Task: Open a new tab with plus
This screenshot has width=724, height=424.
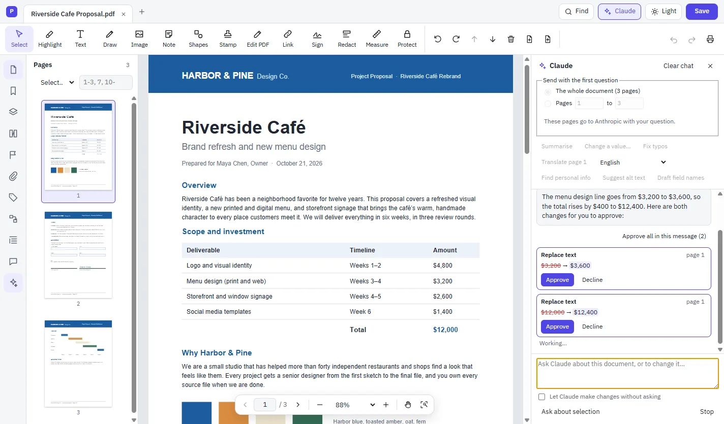Action: [x=142, y=12]
